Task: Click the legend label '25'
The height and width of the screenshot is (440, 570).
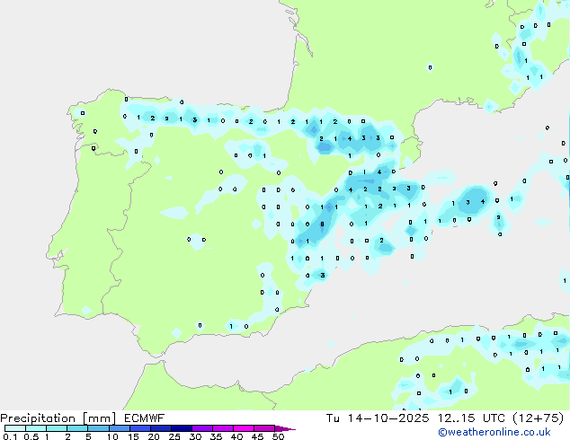Action: pyautogui.click(x=174, y=436)
